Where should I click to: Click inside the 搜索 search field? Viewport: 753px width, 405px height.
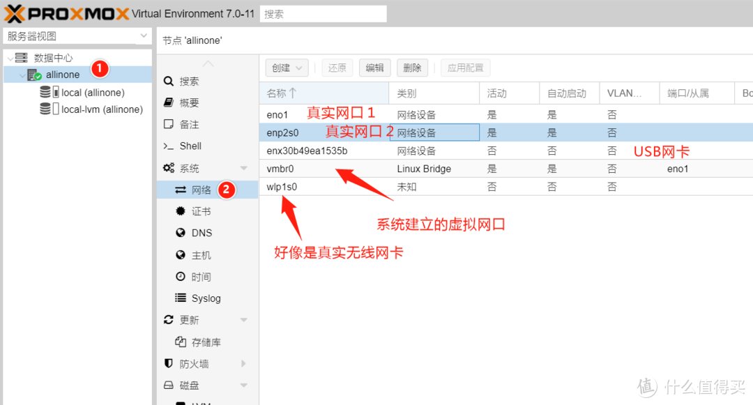point(322,13)
